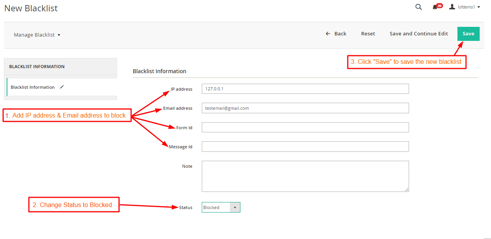This screenshot has height=239, width=491.
Task: Reset the blacklist form
Action: click(368, 33)
